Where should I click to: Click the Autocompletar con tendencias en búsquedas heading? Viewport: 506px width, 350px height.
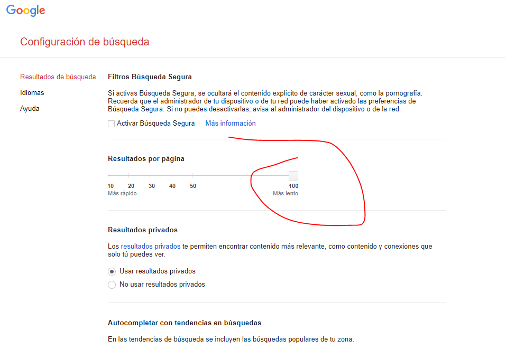pyautogui.click(x=185, y=323)
